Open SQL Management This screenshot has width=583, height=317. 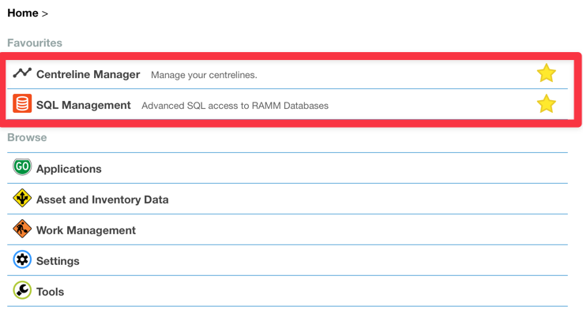click(84, 105)
